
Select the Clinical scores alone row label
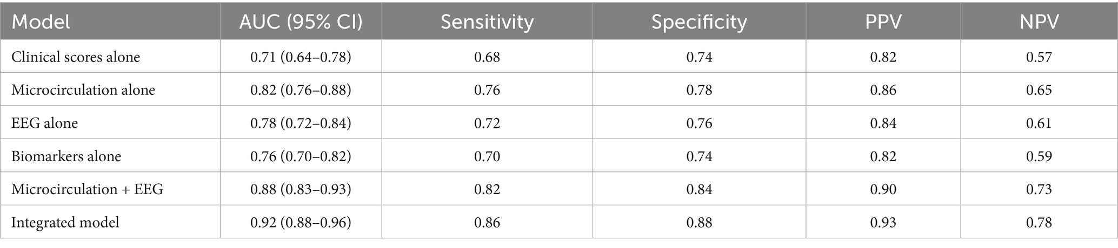point(76,57)
